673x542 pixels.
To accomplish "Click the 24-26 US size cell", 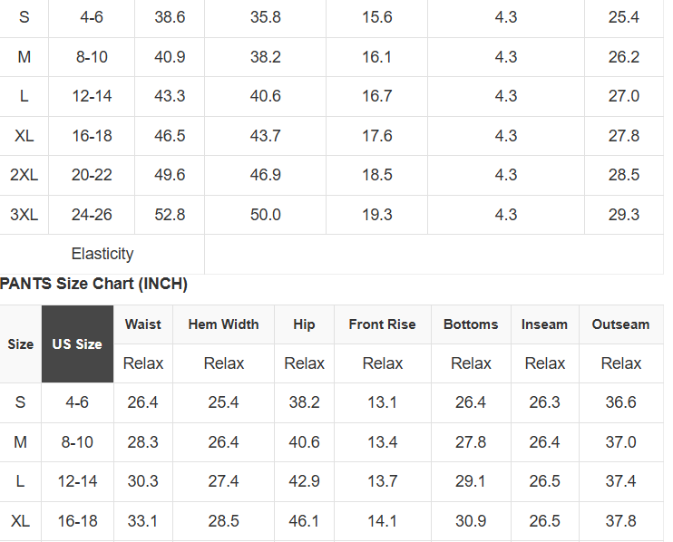I will point(92,215).
